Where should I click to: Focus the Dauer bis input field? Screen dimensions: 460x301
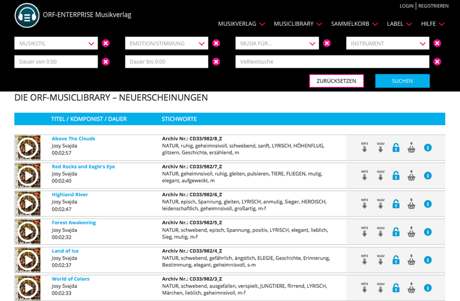pos(166,62)
